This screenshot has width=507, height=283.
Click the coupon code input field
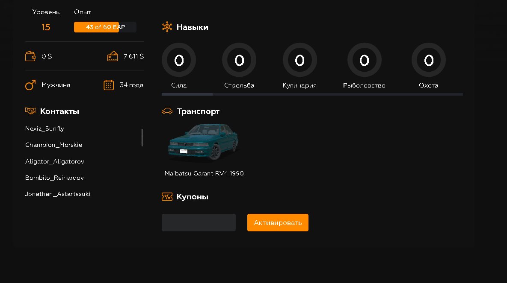point(199,223)
